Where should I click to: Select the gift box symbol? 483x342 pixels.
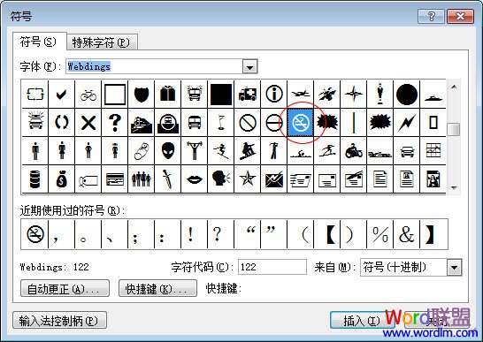point(168,95)
